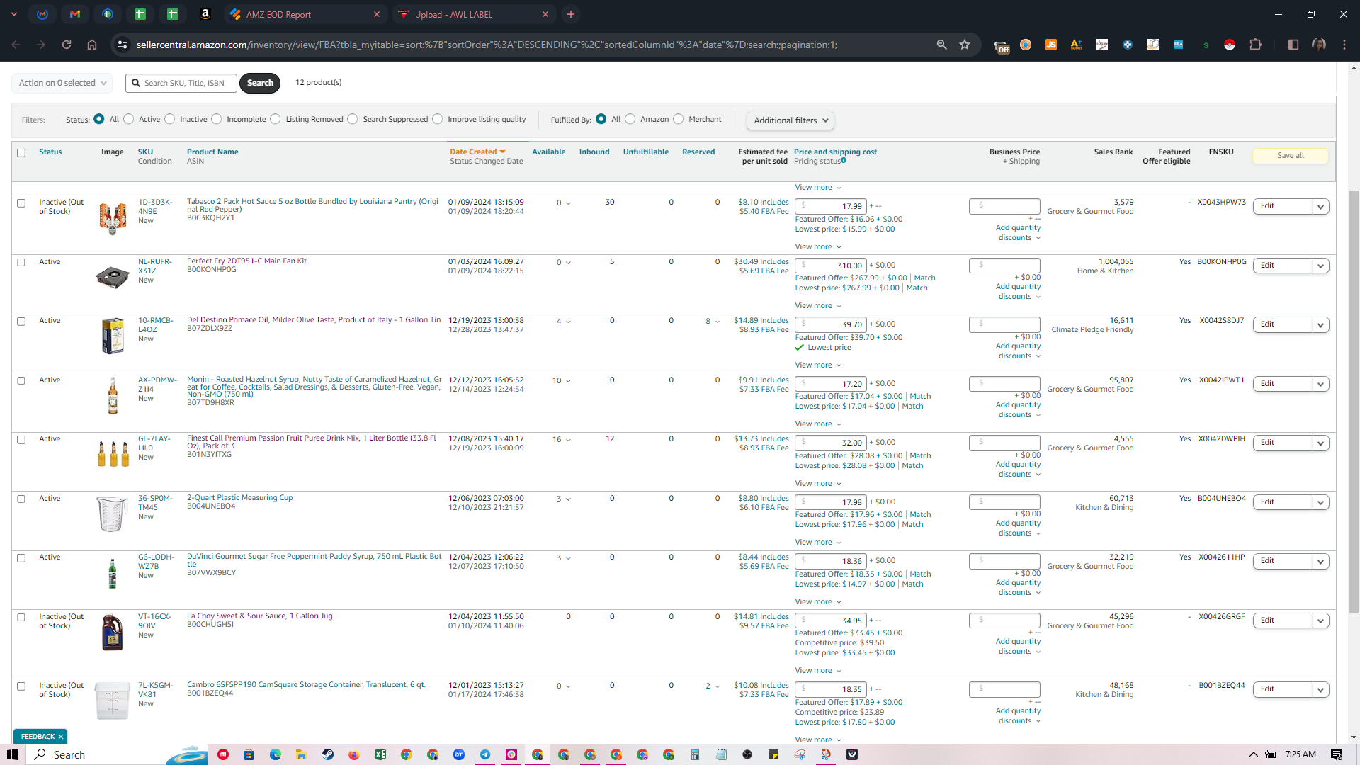Expand Add quantity discounts for Perfect Fry row
1360x765 pixels.
[x=1019, y=292]
